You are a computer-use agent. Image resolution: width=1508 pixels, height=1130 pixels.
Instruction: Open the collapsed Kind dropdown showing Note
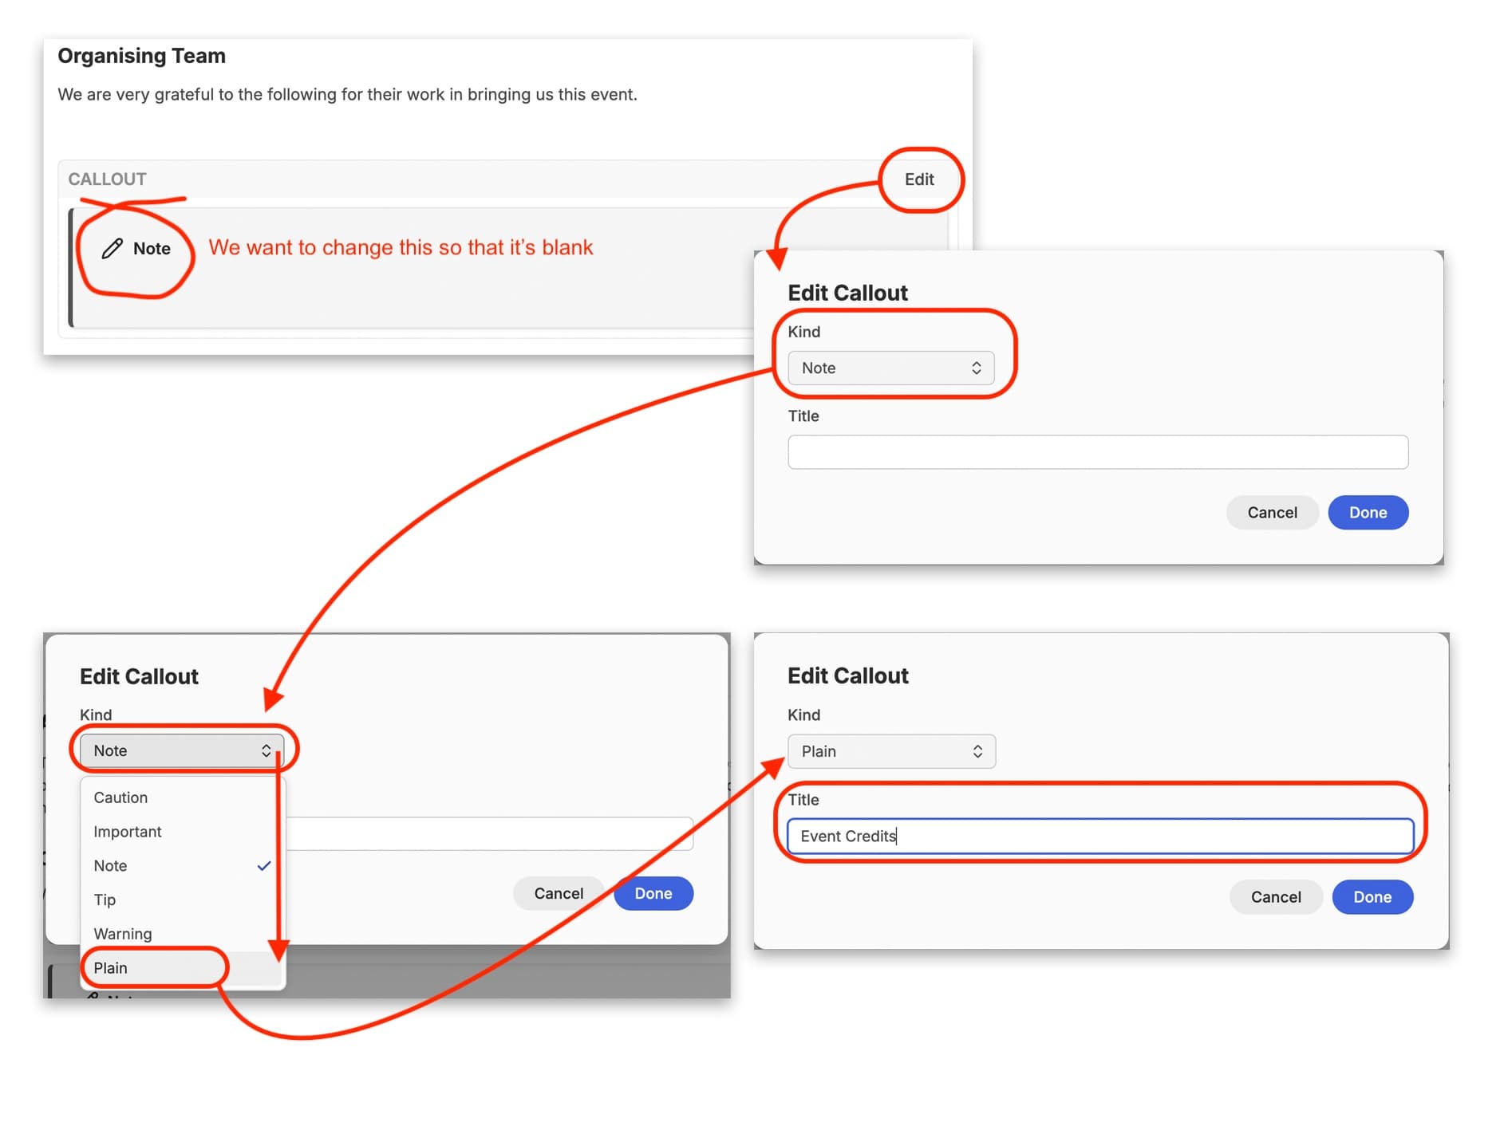point(890,368)
